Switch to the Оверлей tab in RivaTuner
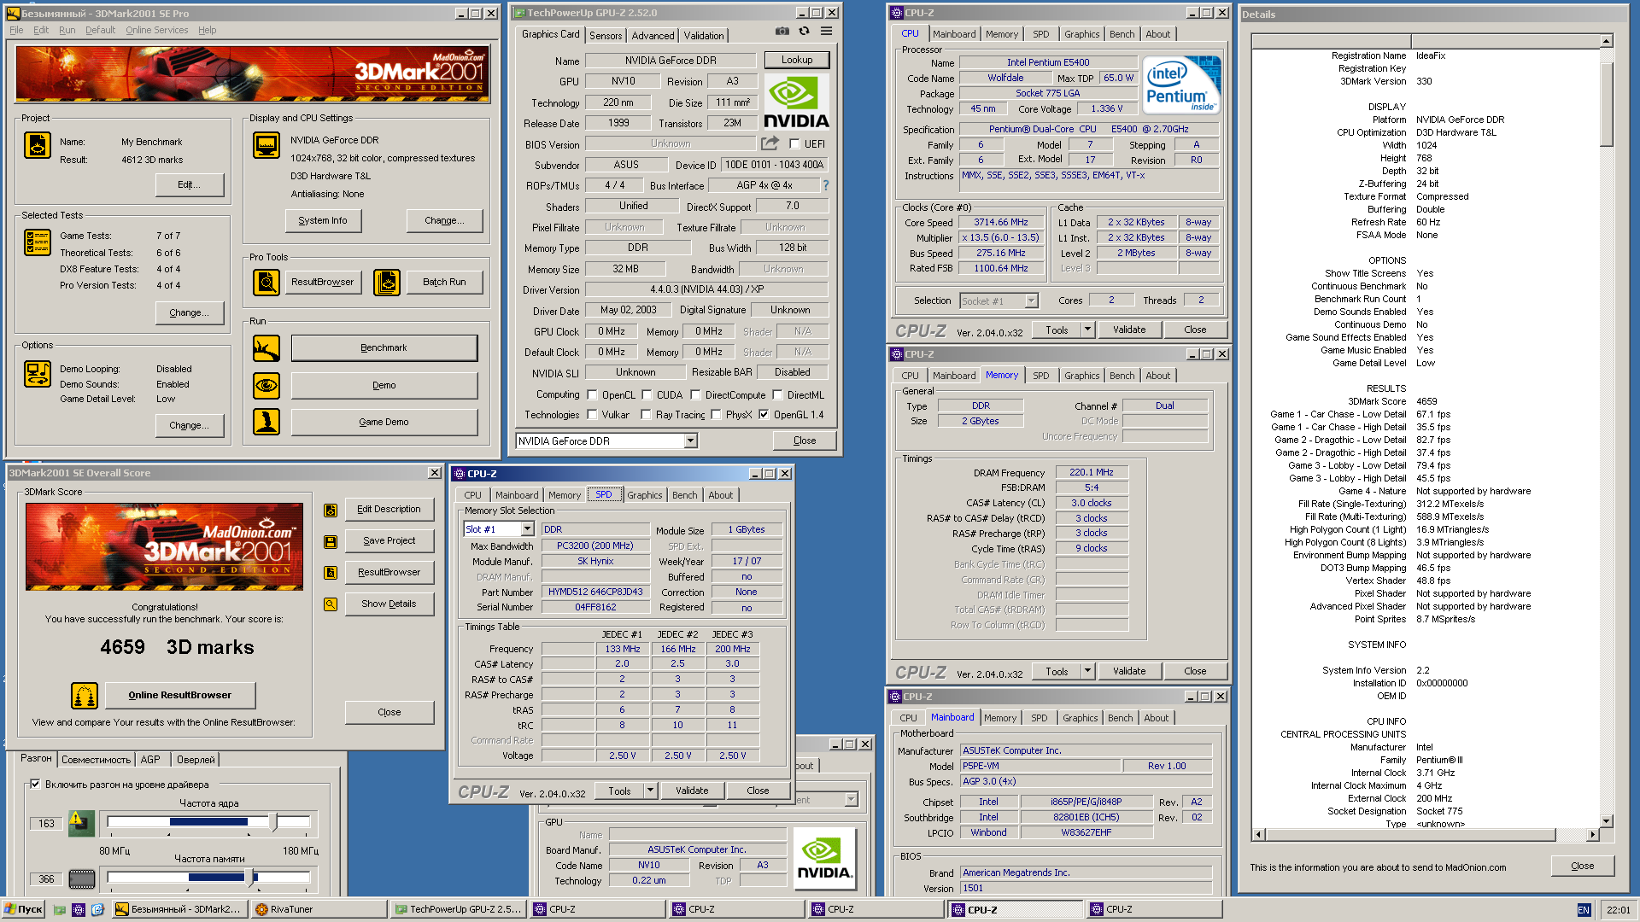This screenshot has height=922, width=1640. (x=196, y=759)
